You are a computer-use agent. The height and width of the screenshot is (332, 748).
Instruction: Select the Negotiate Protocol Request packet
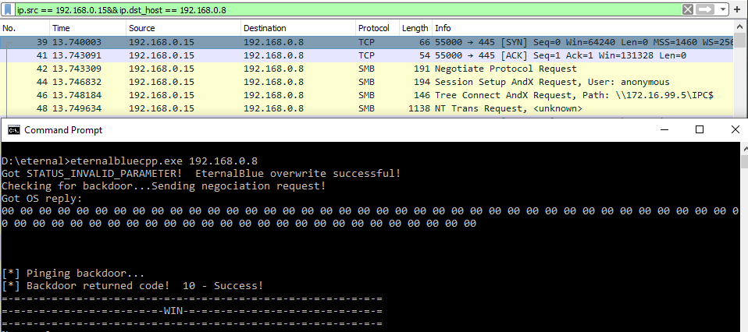click(367, 69)
